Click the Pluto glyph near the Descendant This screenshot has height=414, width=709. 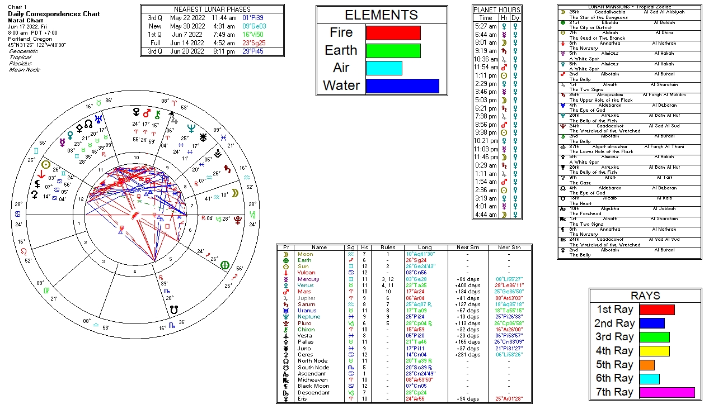[x=237, y=220]
